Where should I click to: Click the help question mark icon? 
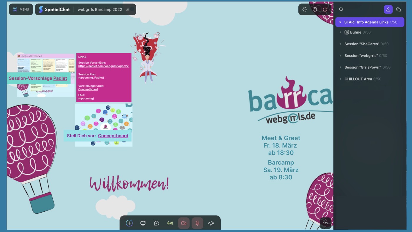coord(315,9)
